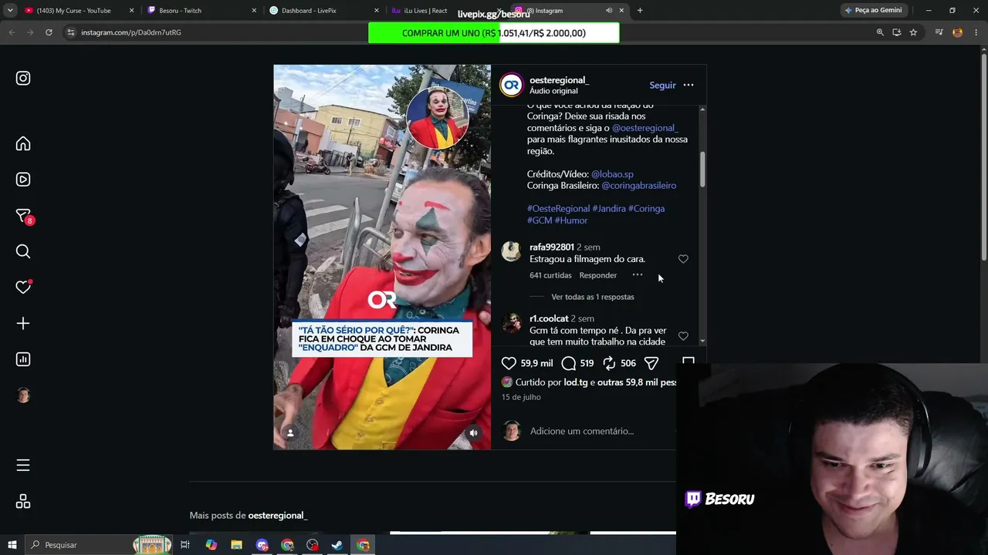Open the #Humor hashtag
The width and height of the screenshot is (988, 555).
pyautogui.click(x=571, y=220)
